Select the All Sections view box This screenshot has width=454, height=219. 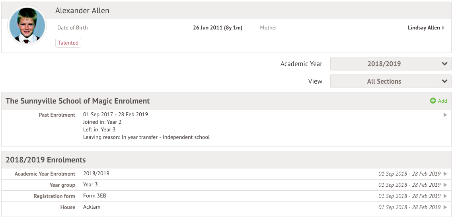tap(384, 81)
